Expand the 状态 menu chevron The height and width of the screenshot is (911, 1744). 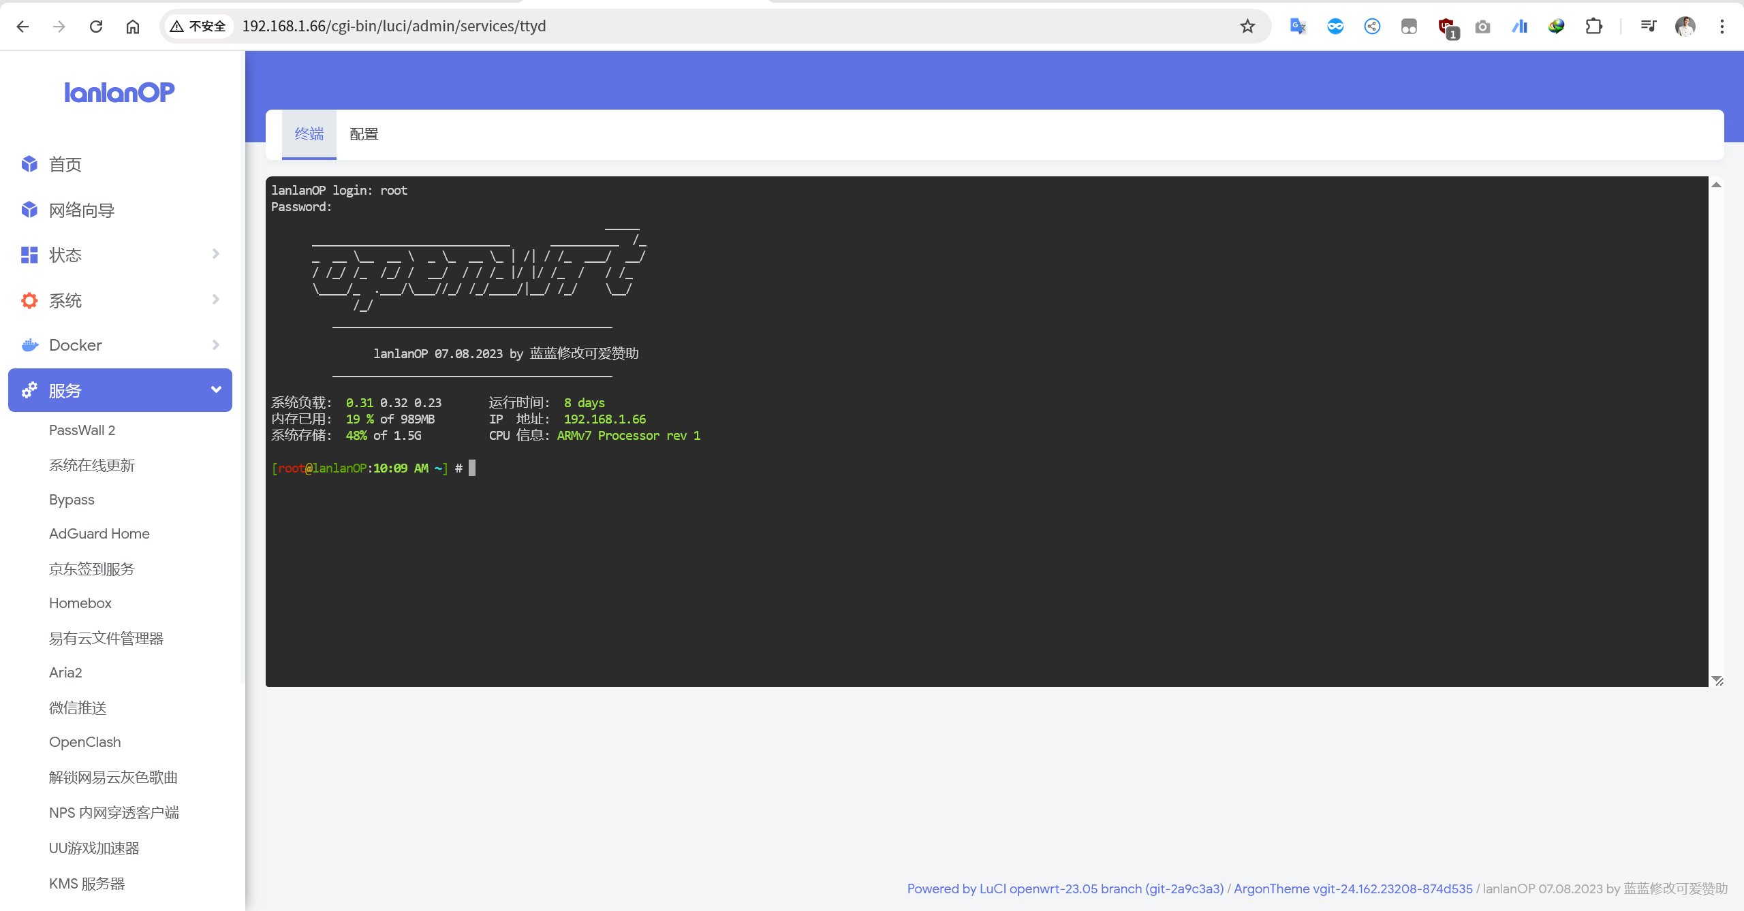click(215, 254)
